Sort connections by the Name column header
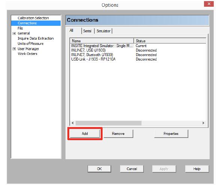The image size is (219, 185). [x=102, y=41]
